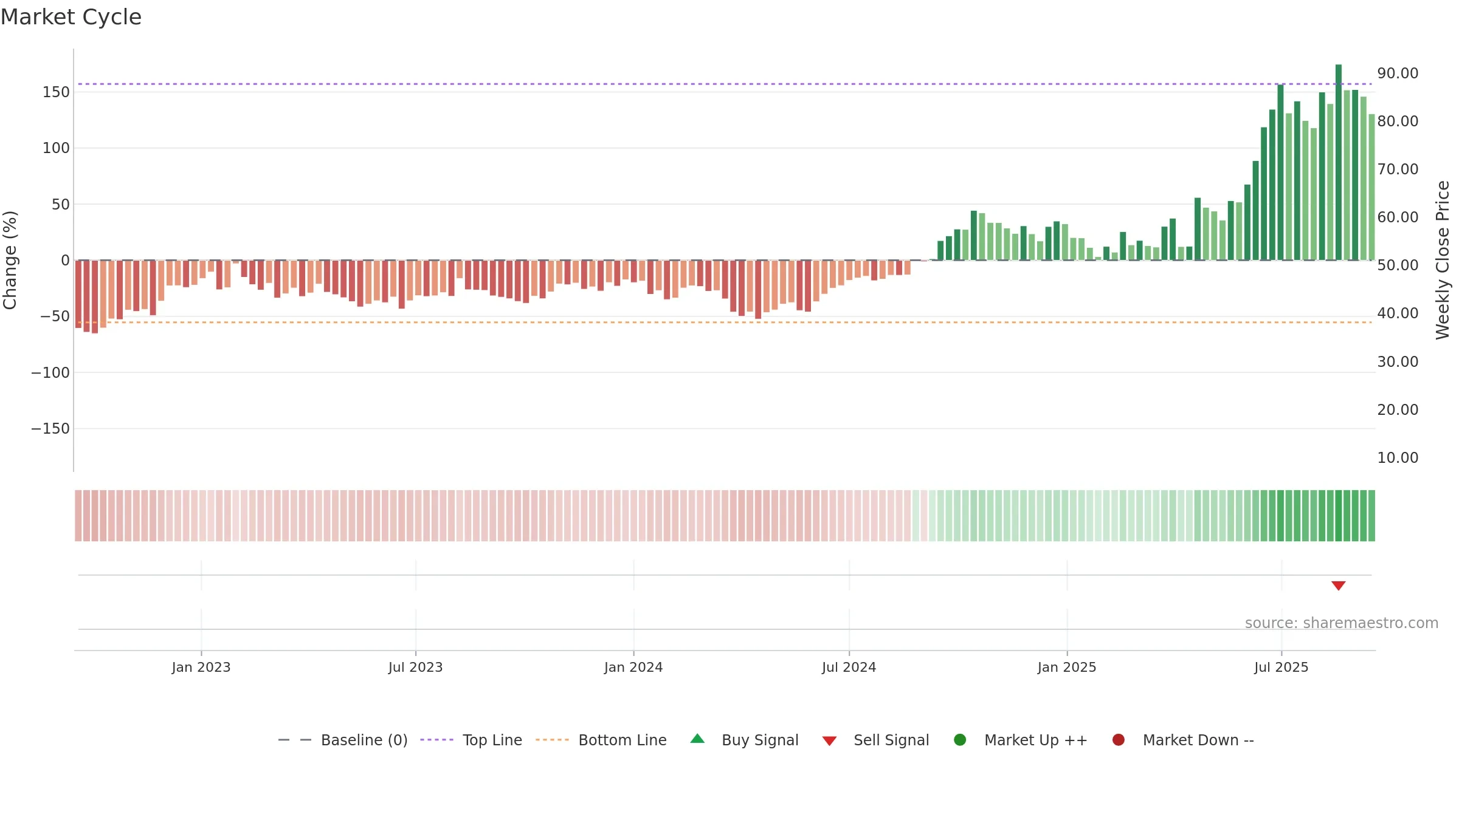1459x820 pixels.
Task: Click the Bottom Line orange dotted legend marker
Action: click(552, 740)
